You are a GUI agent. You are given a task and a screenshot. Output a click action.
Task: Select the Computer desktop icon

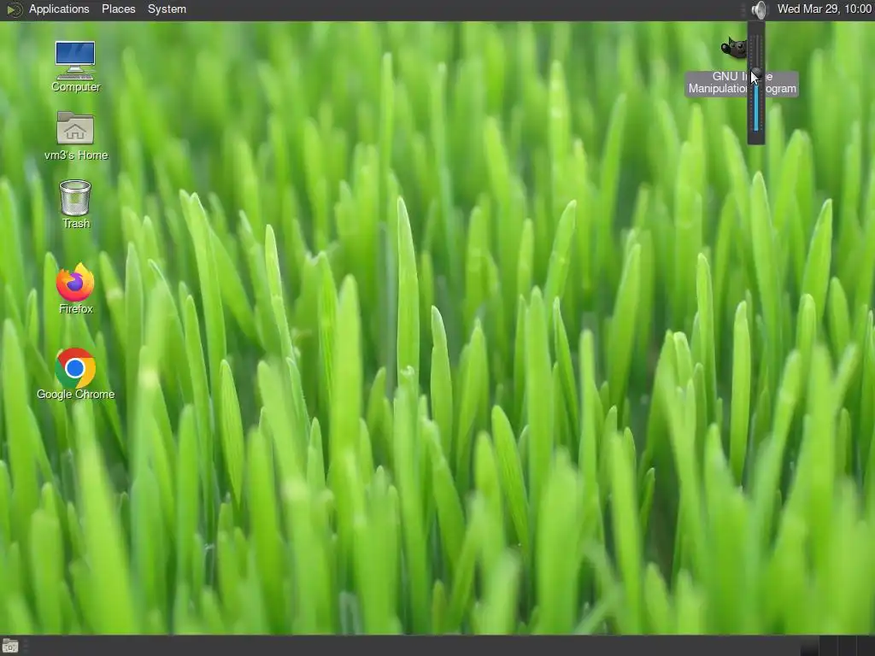coord(75,61)
